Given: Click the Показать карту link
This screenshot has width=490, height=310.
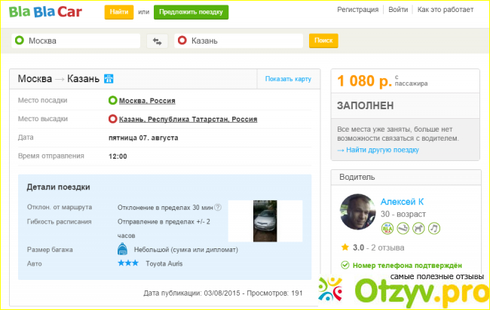Looking at the screenshot, I should [x=288, y=79].
